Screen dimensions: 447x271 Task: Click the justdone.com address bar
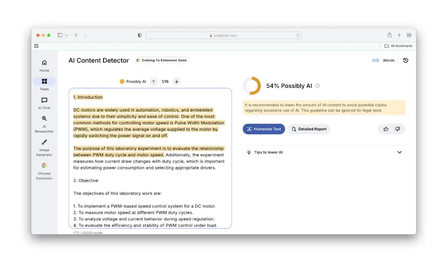pyautogui.click(x=223, y=35)
